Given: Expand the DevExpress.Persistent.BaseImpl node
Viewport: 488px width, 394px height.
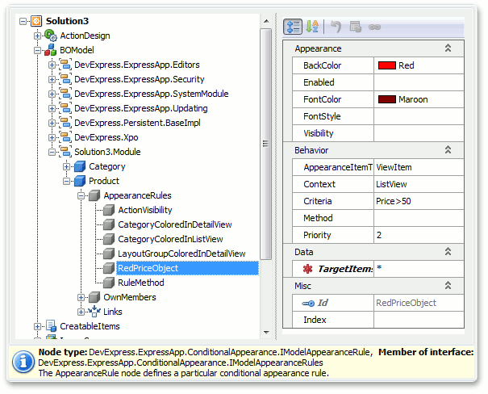Looking at the screenshot, I should (52, 123).
